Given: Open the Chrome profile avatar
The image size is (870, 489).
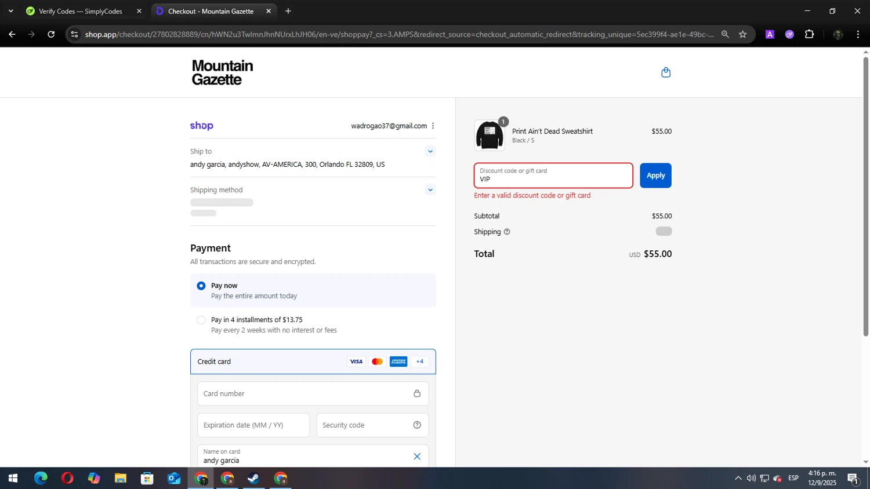Looking at the screenshot, I should click(838, 34).
